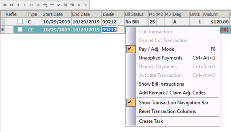Toggle Show Transaction Navigation Bar option

173,103
